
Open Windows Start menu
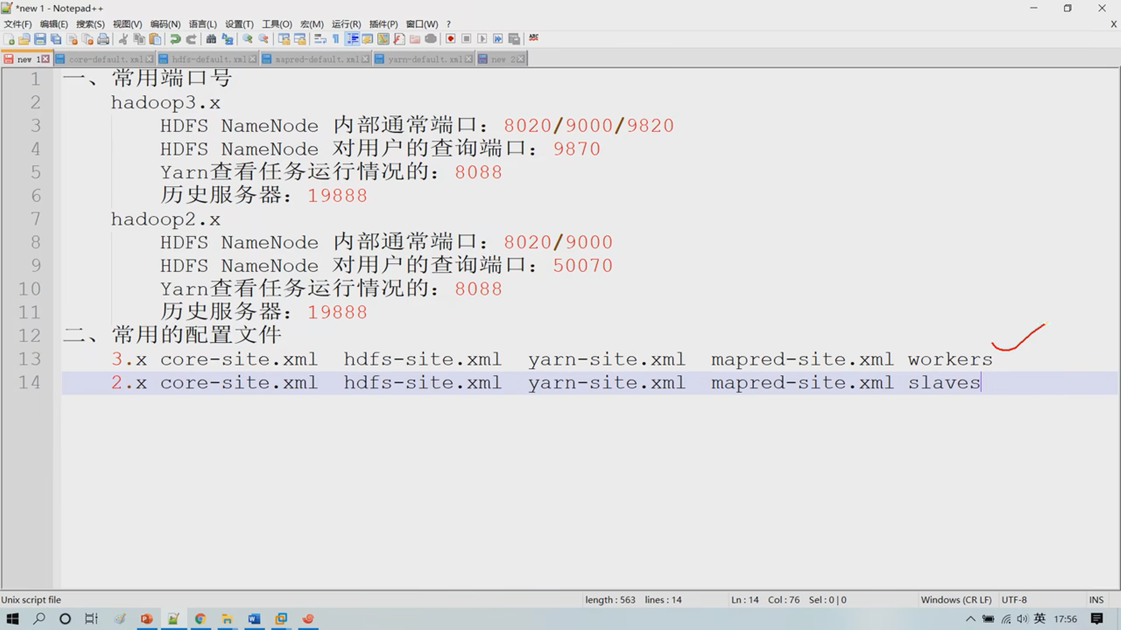click(x=13, y=619)
